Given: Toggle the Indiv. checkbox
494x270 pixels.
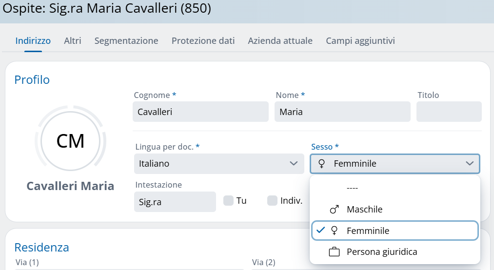Looking at the screenshot, I should tap(272, 201).
